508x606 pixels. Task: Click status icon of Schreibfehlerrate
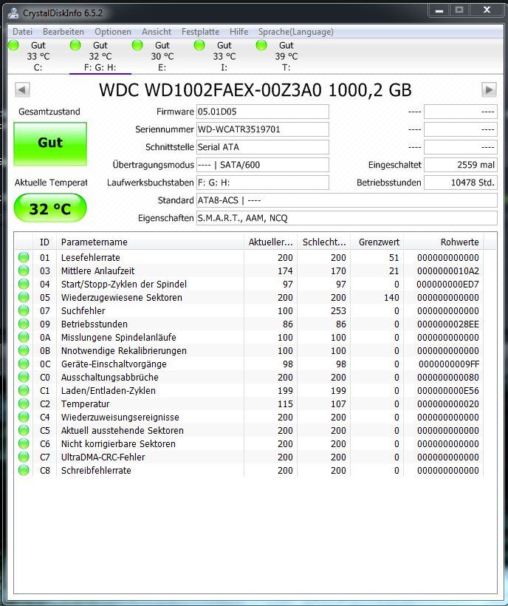24,470
